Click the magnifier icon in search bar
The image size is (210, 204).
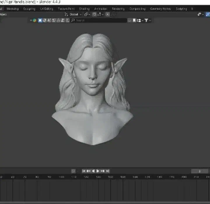click(x=73, y=20)
